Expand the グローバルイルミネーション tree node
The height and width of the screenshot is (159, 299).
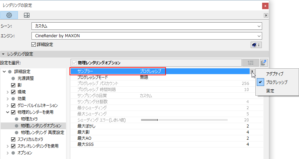8,106
